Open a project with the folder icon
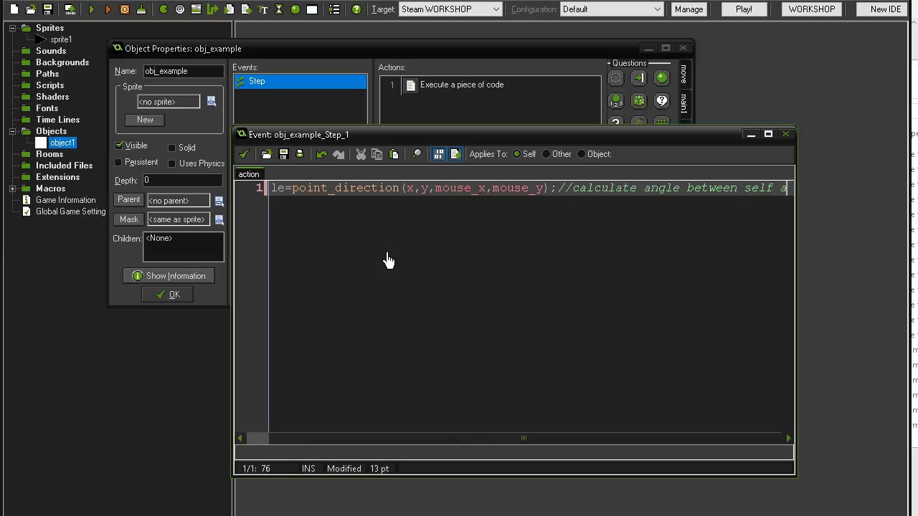918x516 pixels. tap(31, 9)
